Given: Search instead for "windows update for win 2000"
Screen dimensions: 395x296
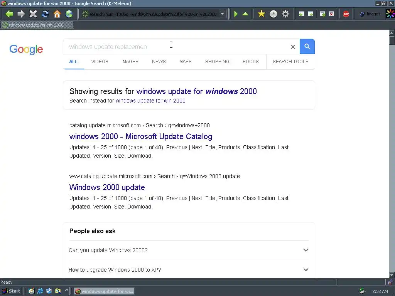Looking at the screenshot, I should pos(150,101).
